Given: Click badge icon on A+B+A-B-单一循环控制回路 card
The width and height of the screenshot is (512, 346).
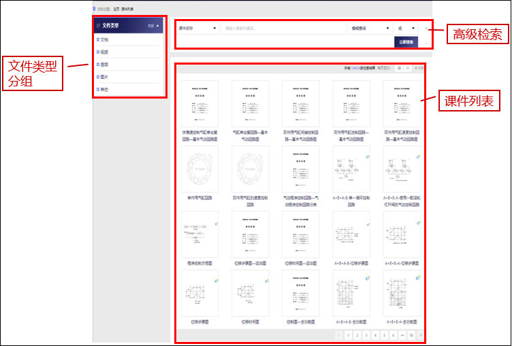Looking at the screenshot, I should (368, 157).
